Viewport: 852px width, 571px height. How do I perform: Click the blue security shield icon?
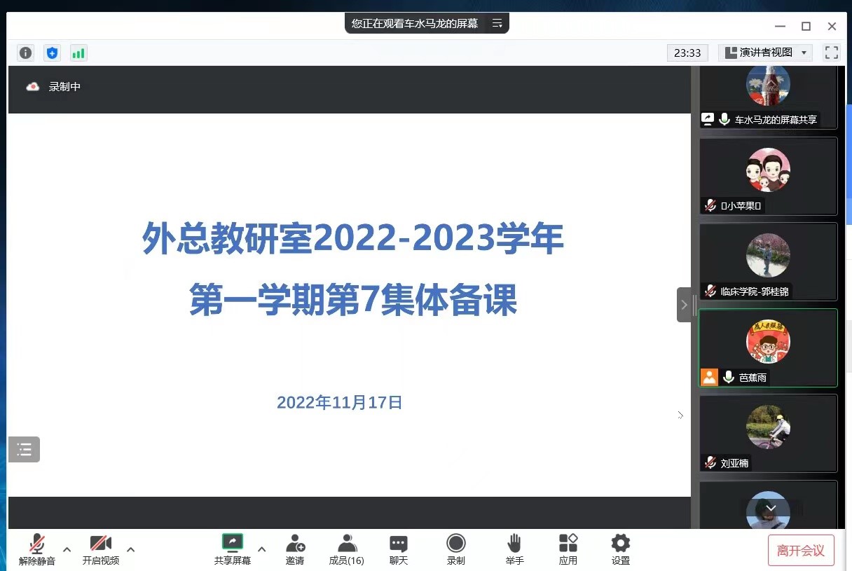[52, 53]
